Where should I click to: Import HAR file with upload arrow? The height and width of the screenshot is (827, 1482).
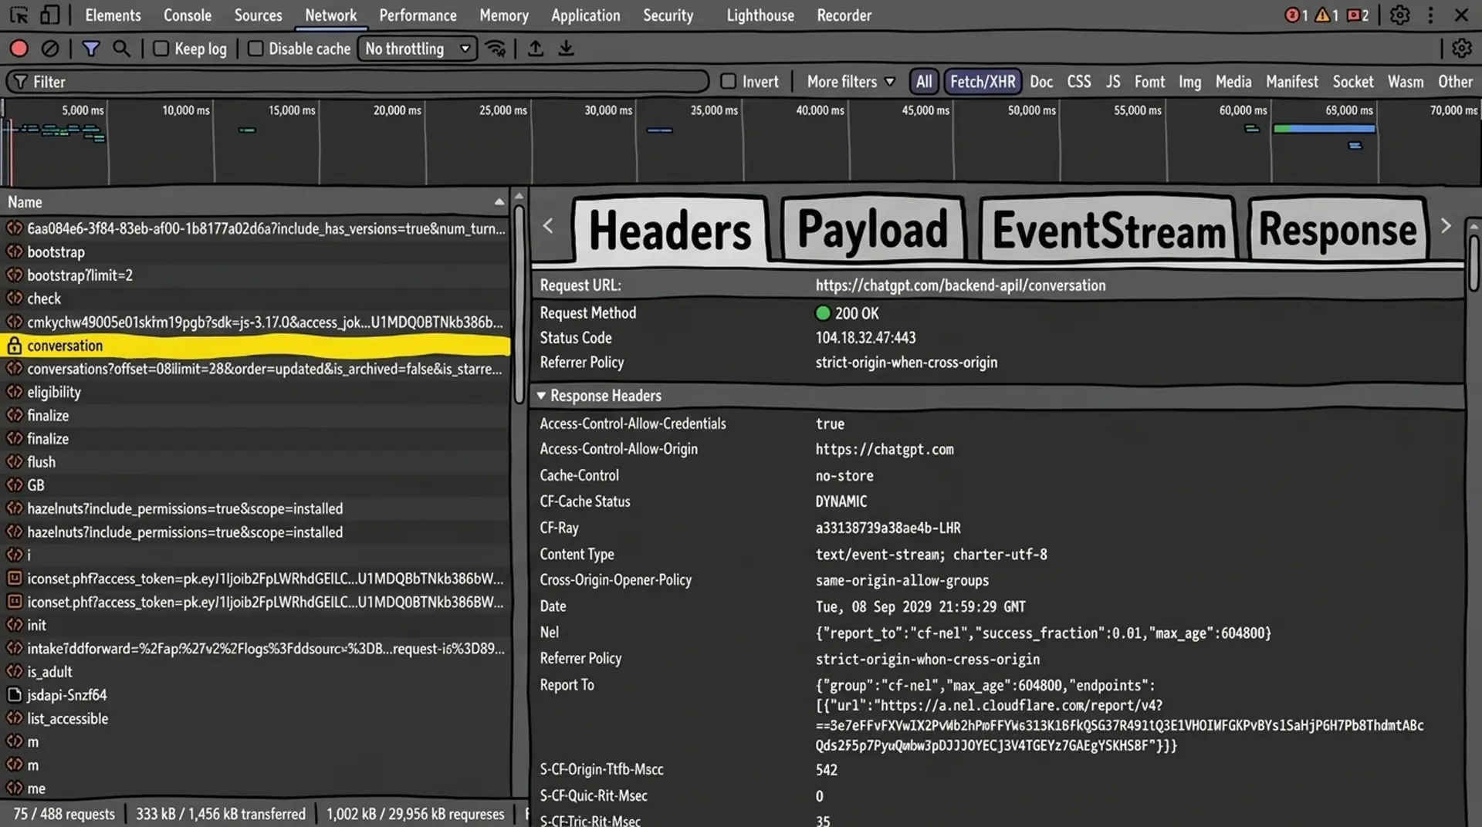(x=535, y=49)
